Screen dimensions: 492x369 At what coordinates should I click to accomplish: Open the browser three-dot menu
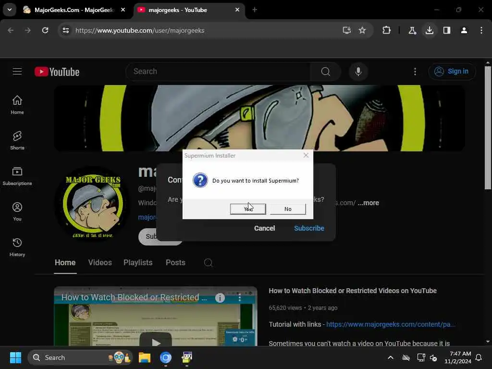click(x=481, y=30)
